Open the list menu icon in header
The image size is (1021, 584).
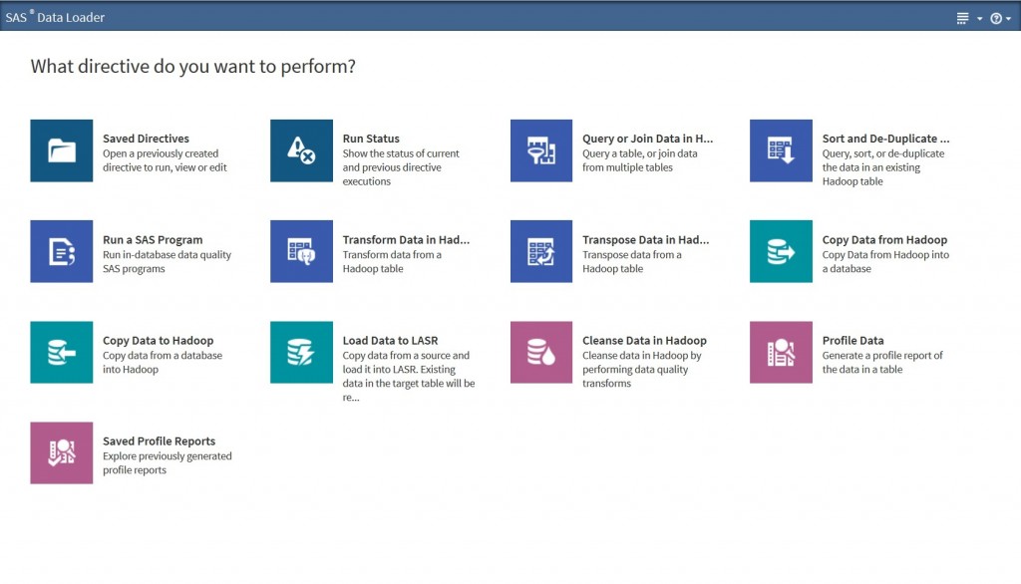[962, 18]
